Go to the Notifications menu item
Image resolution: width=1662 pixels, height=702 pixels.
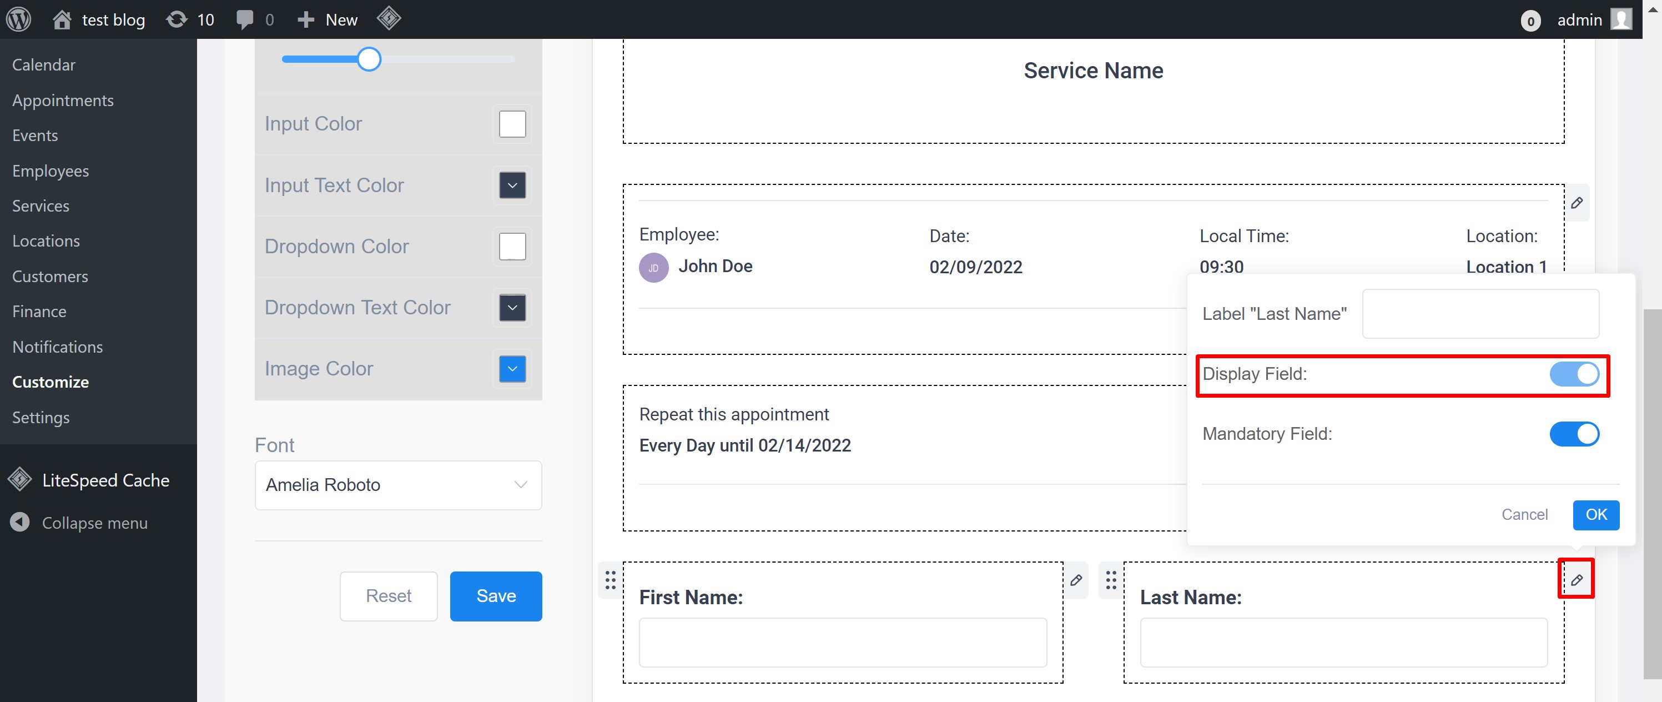(x=57, y=347)
